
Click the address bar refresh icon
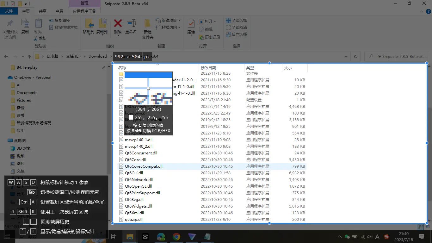(x=356, y=57)
